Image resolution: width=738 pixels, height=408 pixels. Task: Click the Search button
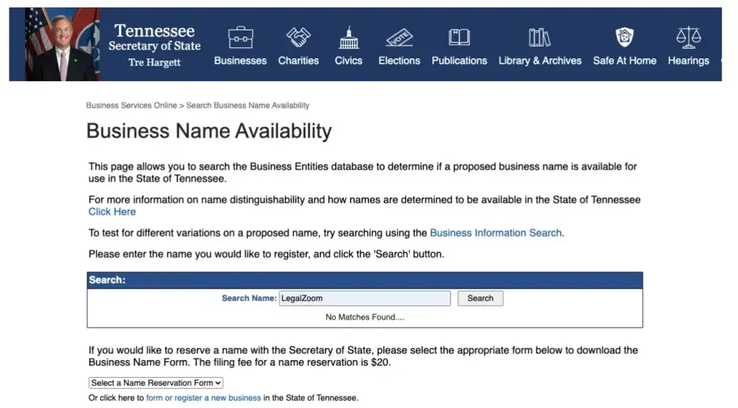(480, 298)
